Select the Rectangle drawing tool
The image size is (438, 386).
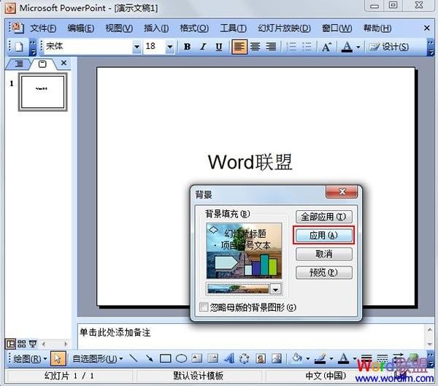tap(166, 358)
